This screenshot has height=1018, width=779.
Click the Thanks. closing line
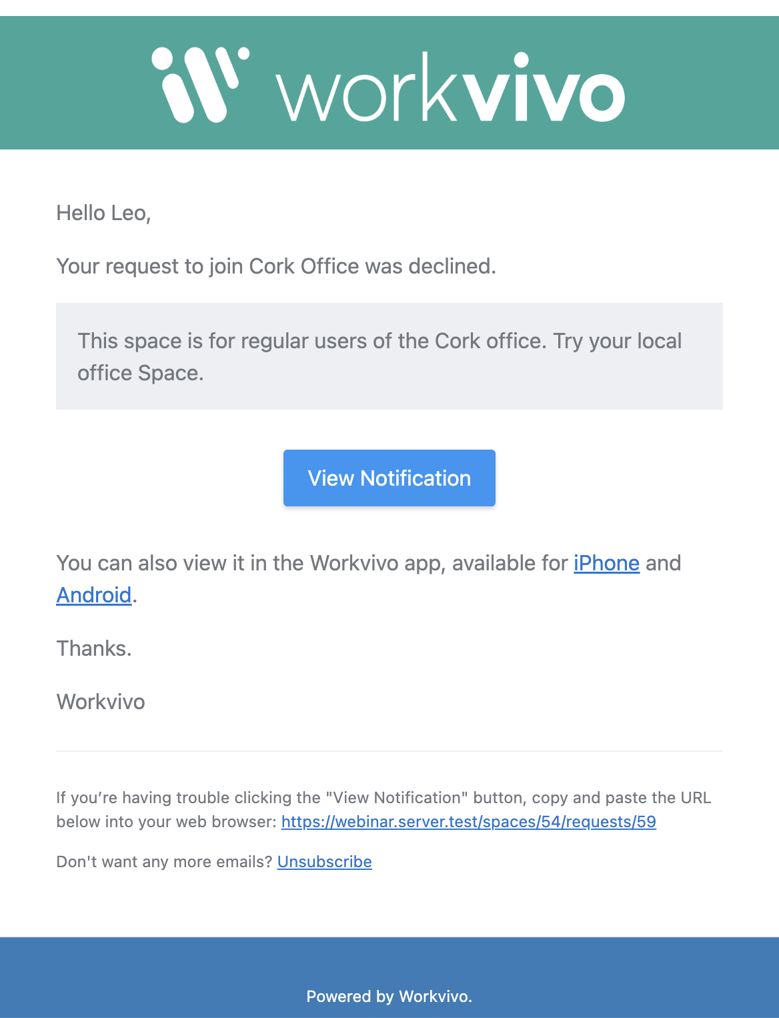pos(94,648)
